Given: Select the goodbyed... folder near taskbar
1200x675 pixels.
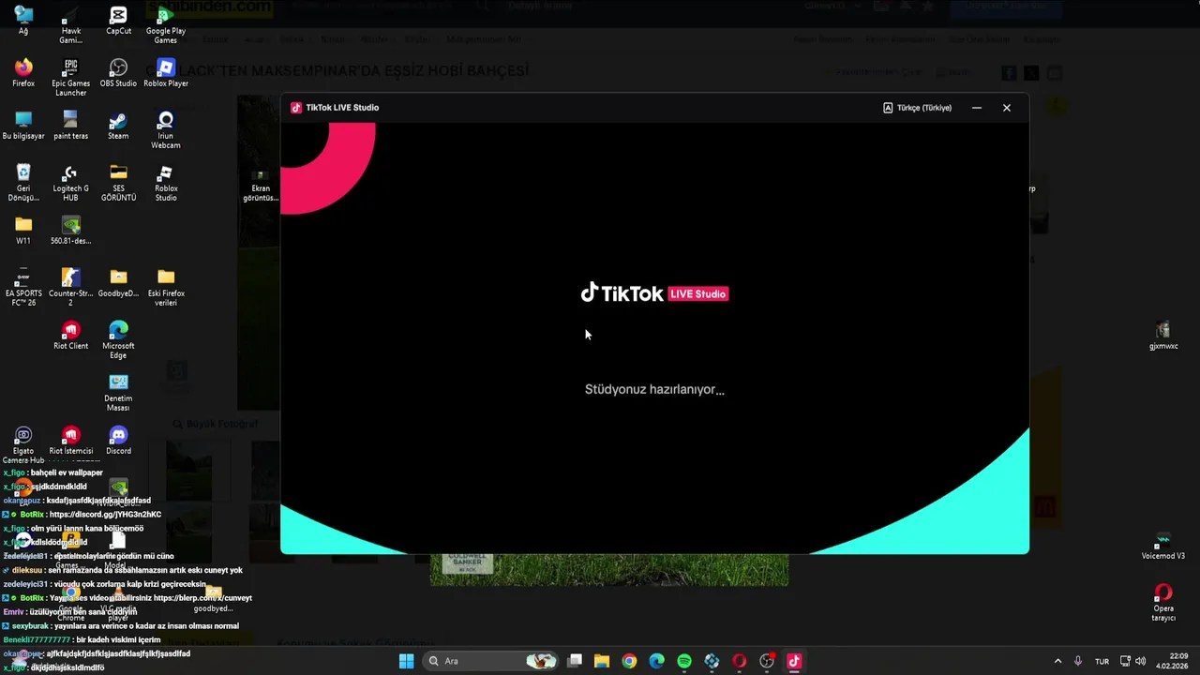Looking at the screenshot, I should pyautogui.click(x=214, y=598).
